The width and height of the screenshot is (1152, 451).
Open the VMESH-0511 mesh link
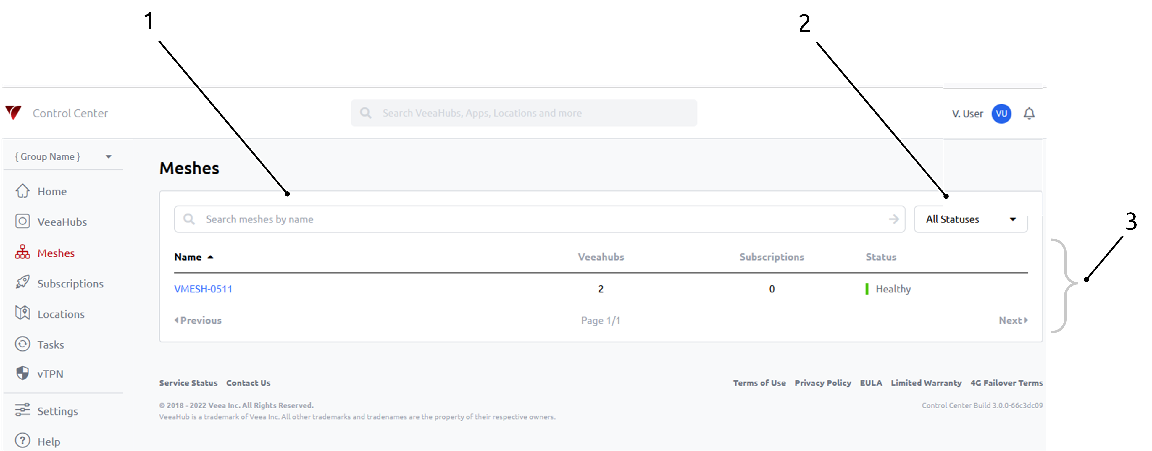pos(203,289)
